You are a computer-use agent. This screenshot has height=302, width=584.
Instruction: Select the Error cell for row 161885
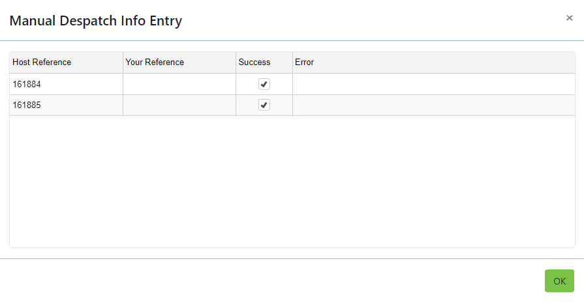coord(434,105)
